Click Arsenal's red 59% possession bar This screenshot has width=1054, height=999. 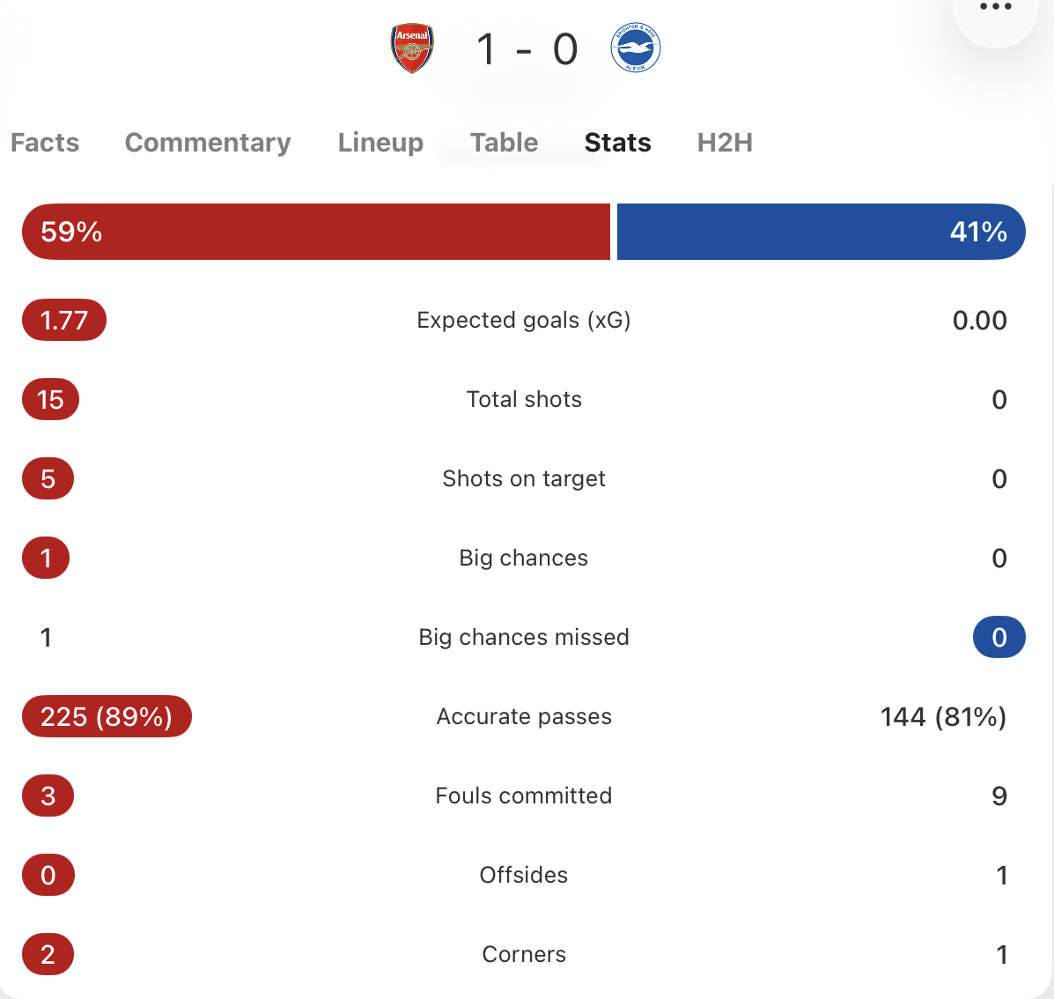[x=316, y=232]
